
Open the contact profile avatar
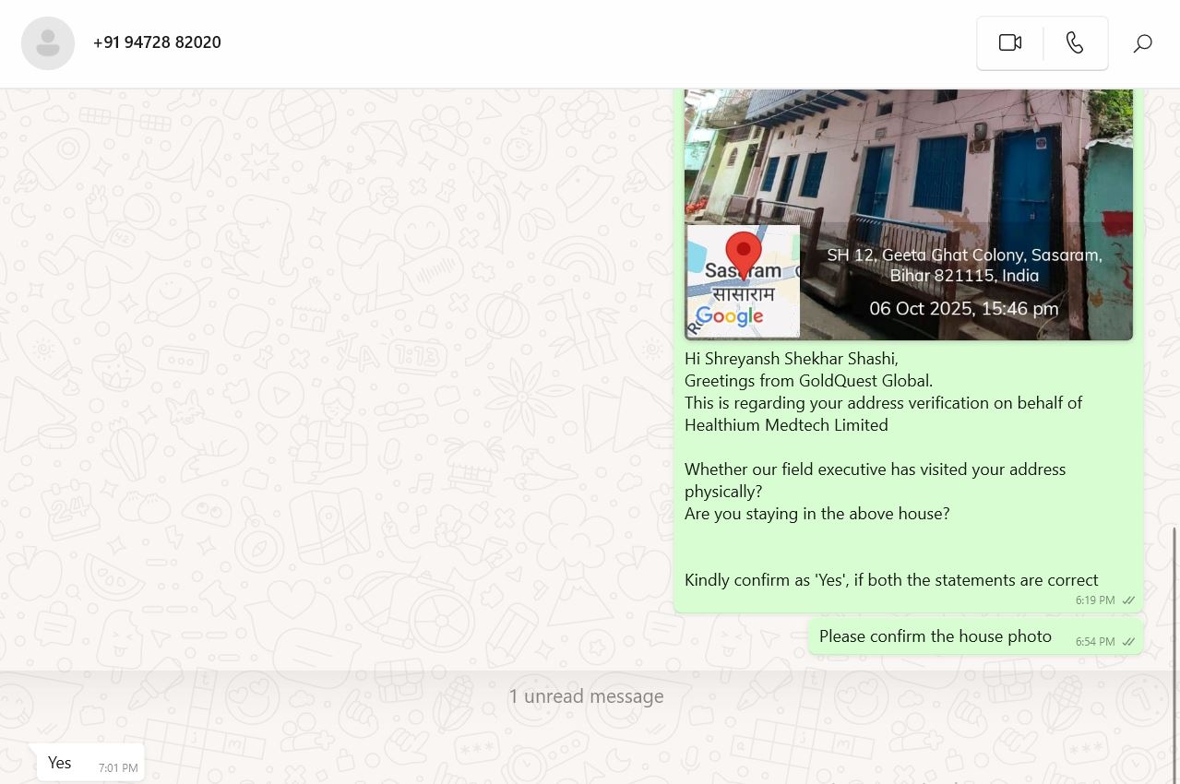point(48,43)
